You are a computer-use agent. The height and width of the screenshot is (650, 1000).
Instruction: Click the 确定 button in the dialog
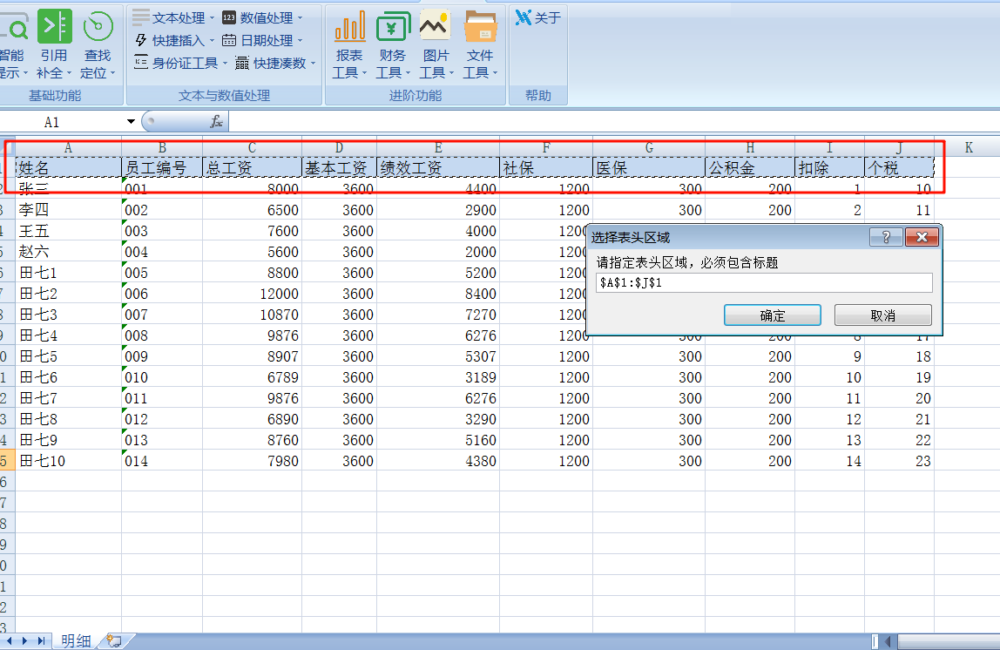773,315
